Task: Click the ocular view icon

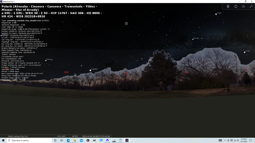Action: [236, 6]
